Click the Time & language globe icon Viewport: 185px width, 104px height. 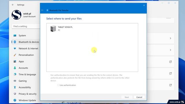point(15,74)
